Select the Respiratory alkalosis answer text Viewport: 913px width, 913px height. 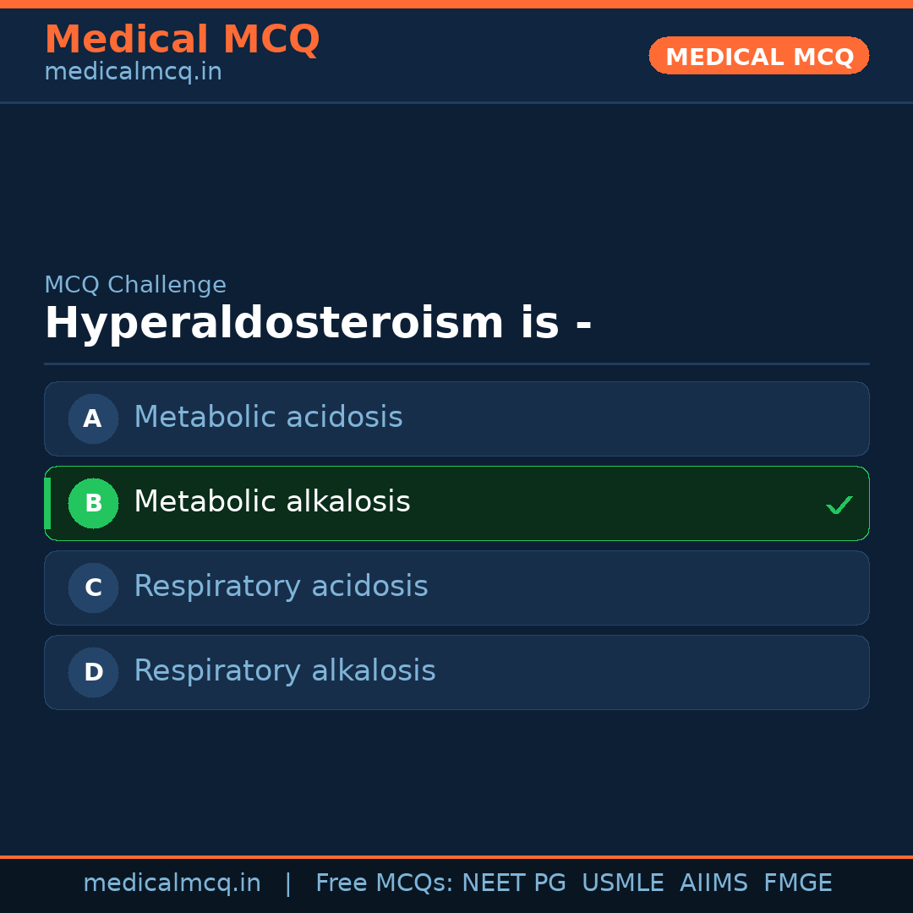pos(284,671)
